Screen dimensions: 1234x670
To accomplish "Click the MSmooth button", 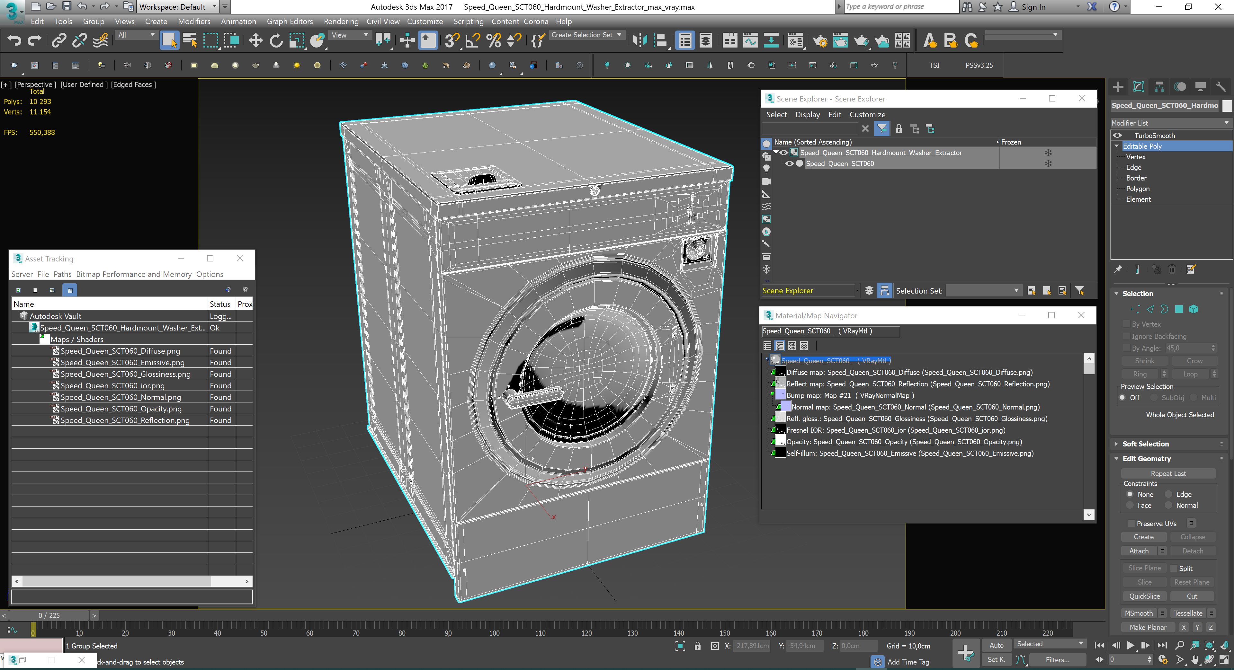I will tap(1139, 613).
